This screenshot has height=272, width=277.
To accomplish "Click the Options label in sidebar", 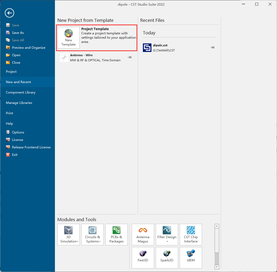I will (x=18, y=132).
